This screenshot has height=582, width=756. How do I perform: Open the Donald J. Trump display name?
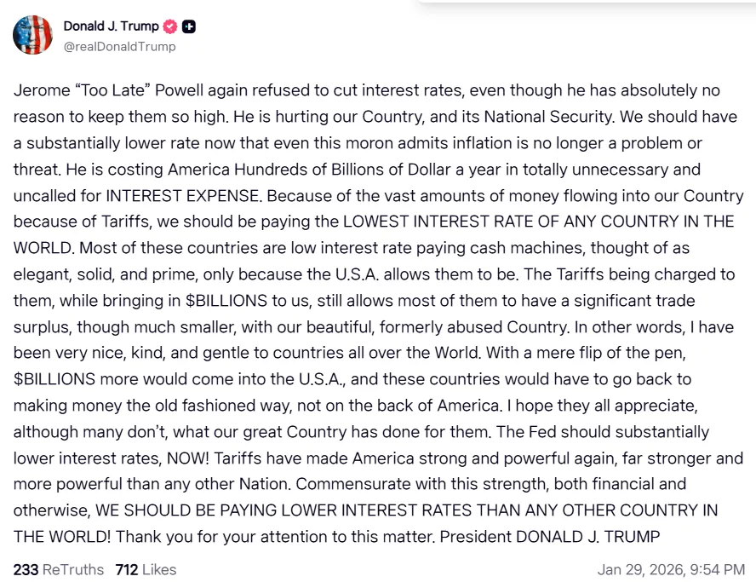click(111, 26)
